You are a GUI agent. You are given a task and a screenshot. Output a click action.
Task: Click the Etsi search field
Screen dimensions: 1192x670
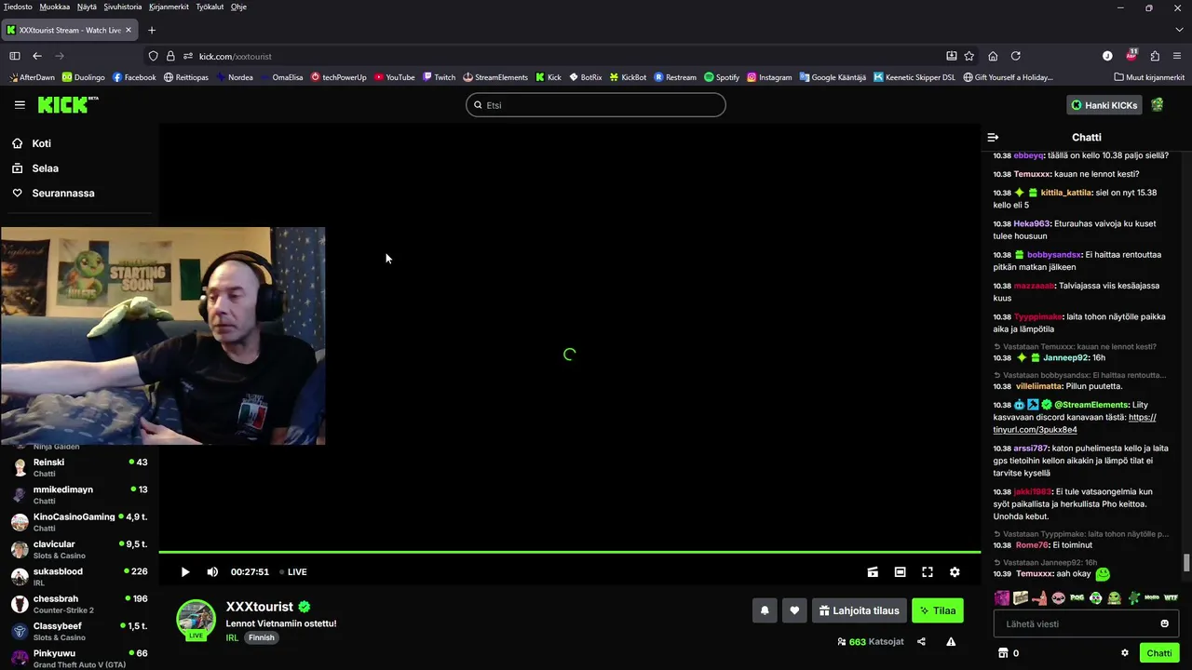[596, 105]
